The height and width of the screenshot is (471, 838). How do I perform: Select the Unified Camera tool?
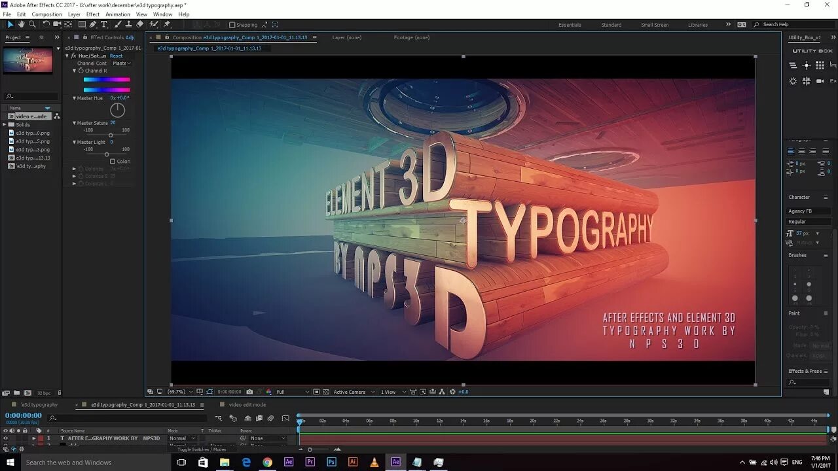pyautogui.click(x=57, y=24)
